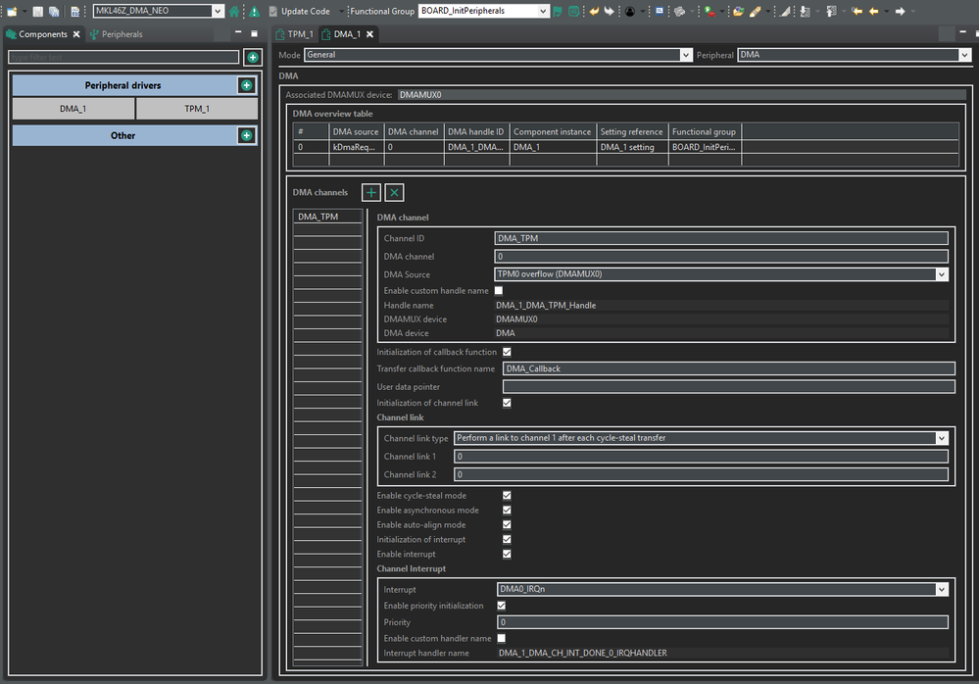The image size is (979, 684).
Task: Open the Functional Group dropdown
Action: (542, 11)
